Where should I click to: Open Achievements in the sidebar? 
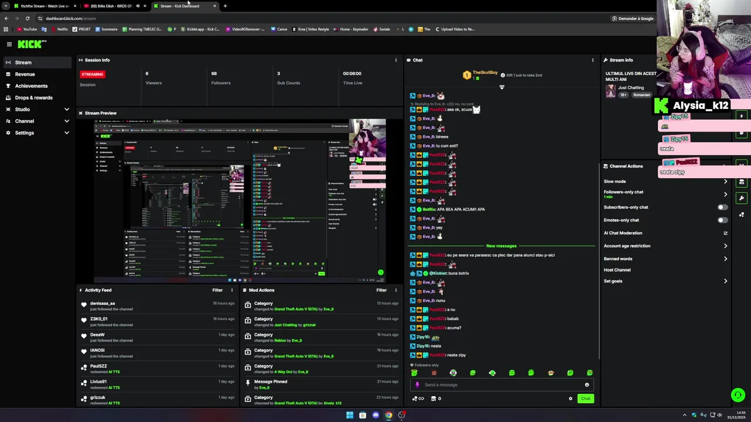click(38, 86)
